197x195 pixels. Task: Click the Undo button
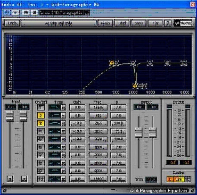pos(12,23)
